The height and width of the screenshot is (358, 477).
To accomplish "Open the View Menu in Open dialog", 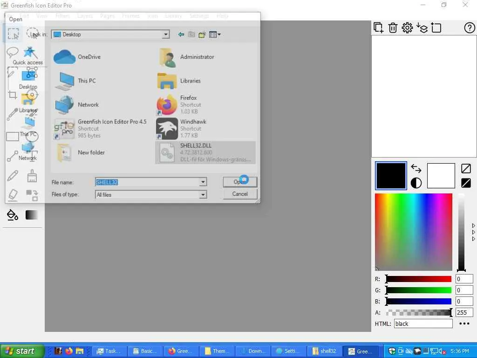I will [215, 34].
